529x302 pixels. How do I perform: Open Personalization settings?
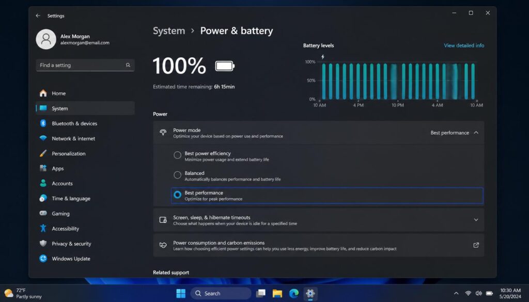[85, 153]
